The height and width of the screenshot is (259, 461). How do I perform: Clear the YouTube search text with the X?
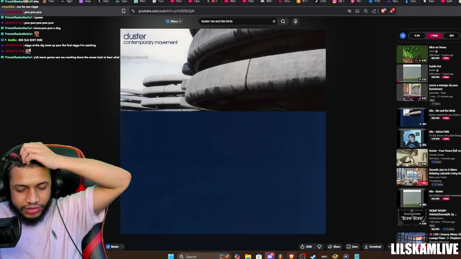tap(274, 21)
